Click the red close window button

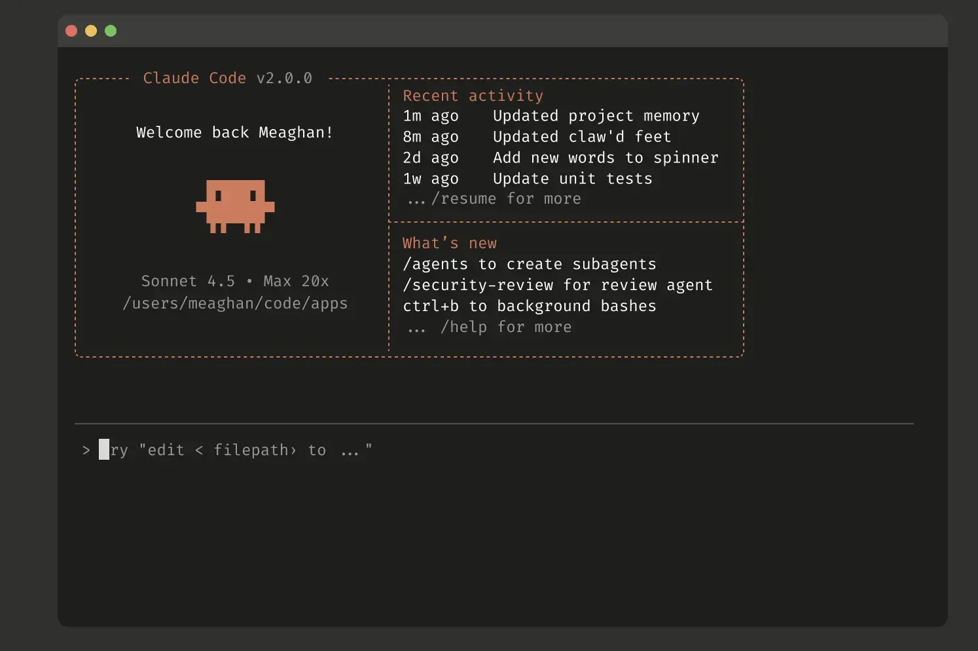coord(72,31)
